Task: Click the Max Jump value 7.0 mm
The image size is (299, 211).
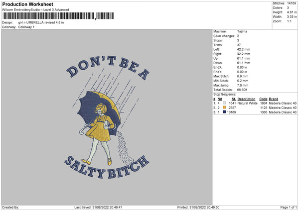Action: (x=243, y=85)
